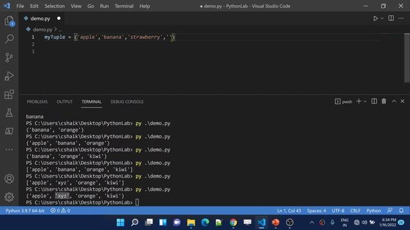
Task: Open Google Chrome from taskbar
Action: 233,222
